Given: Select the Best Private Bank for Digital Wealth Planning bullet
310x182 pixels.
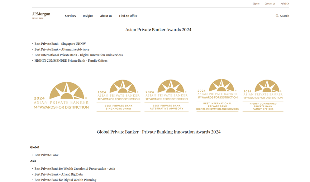Looking at the screenshot, I should (66, 180).
